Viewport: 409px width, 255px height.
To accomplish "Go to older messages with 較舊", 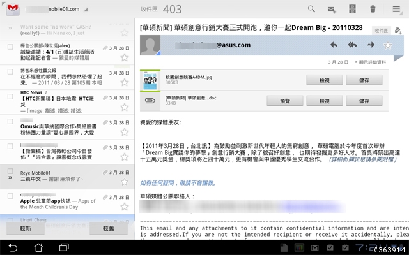I will pyautogui.click(x=109, y=228).
